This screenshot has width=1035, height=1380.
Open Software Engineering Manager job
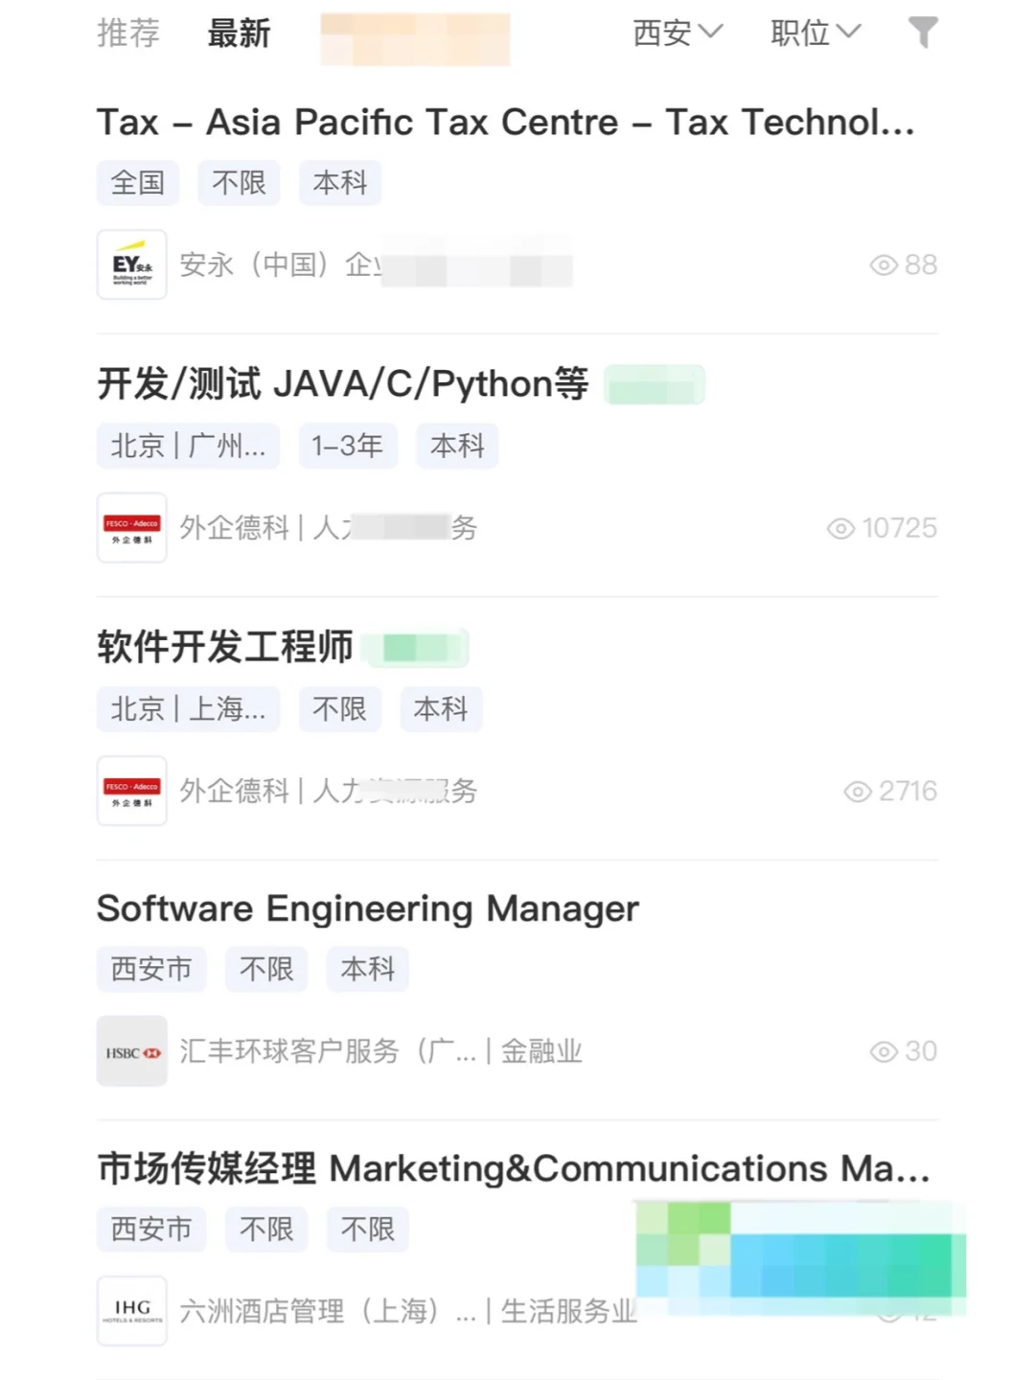[x=368, y=908]
